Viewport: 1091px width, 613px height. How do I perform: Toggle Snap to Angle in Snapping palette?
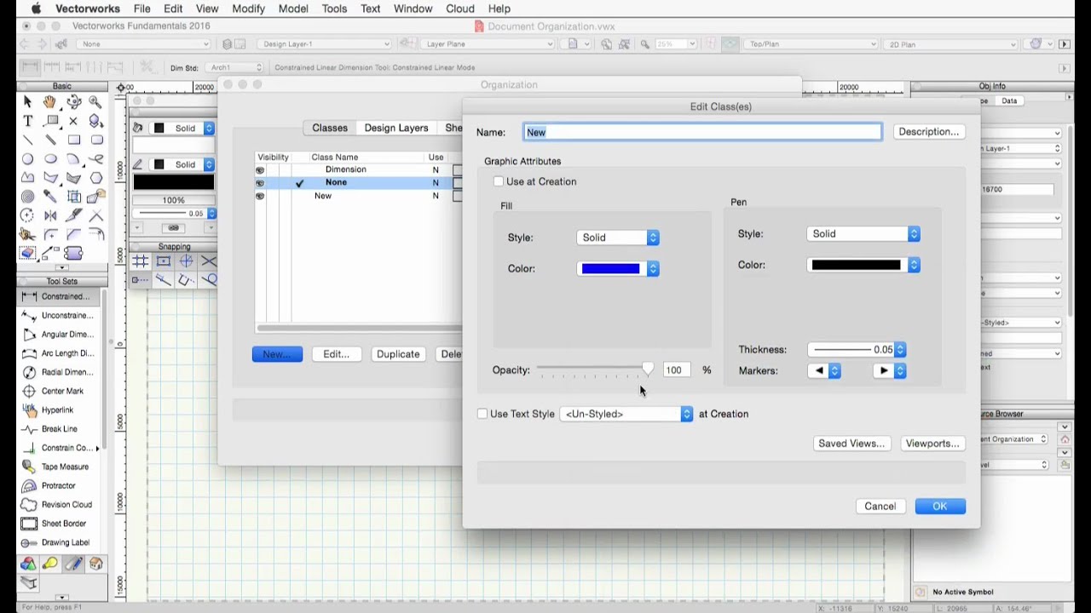[186, 261]
